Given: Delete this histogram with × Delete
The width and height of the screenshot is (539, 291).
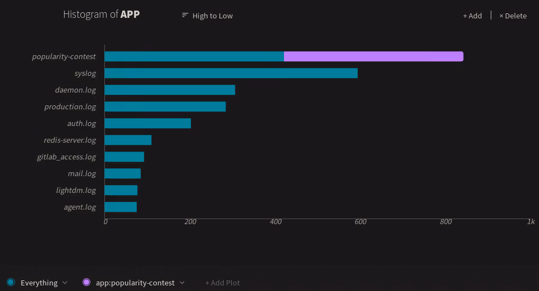Looking at the screenshot, I should (x=513, y=16).
